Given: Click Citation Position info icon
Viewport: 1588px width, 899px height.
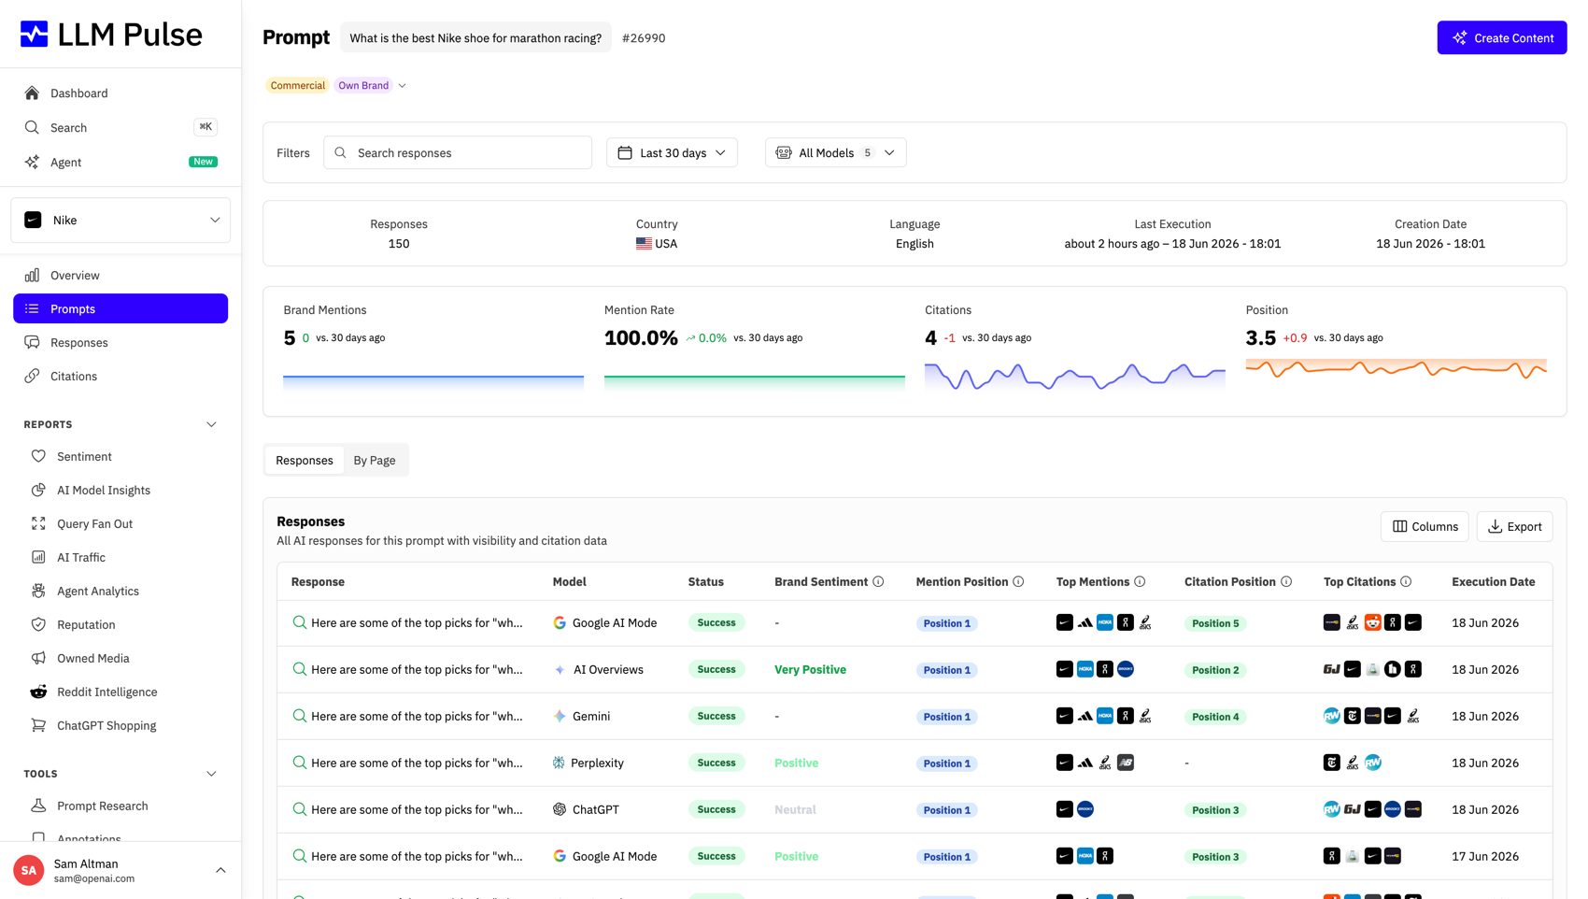Looking at the screenshot, I should pyautogui.click(x=1286, y=581).
